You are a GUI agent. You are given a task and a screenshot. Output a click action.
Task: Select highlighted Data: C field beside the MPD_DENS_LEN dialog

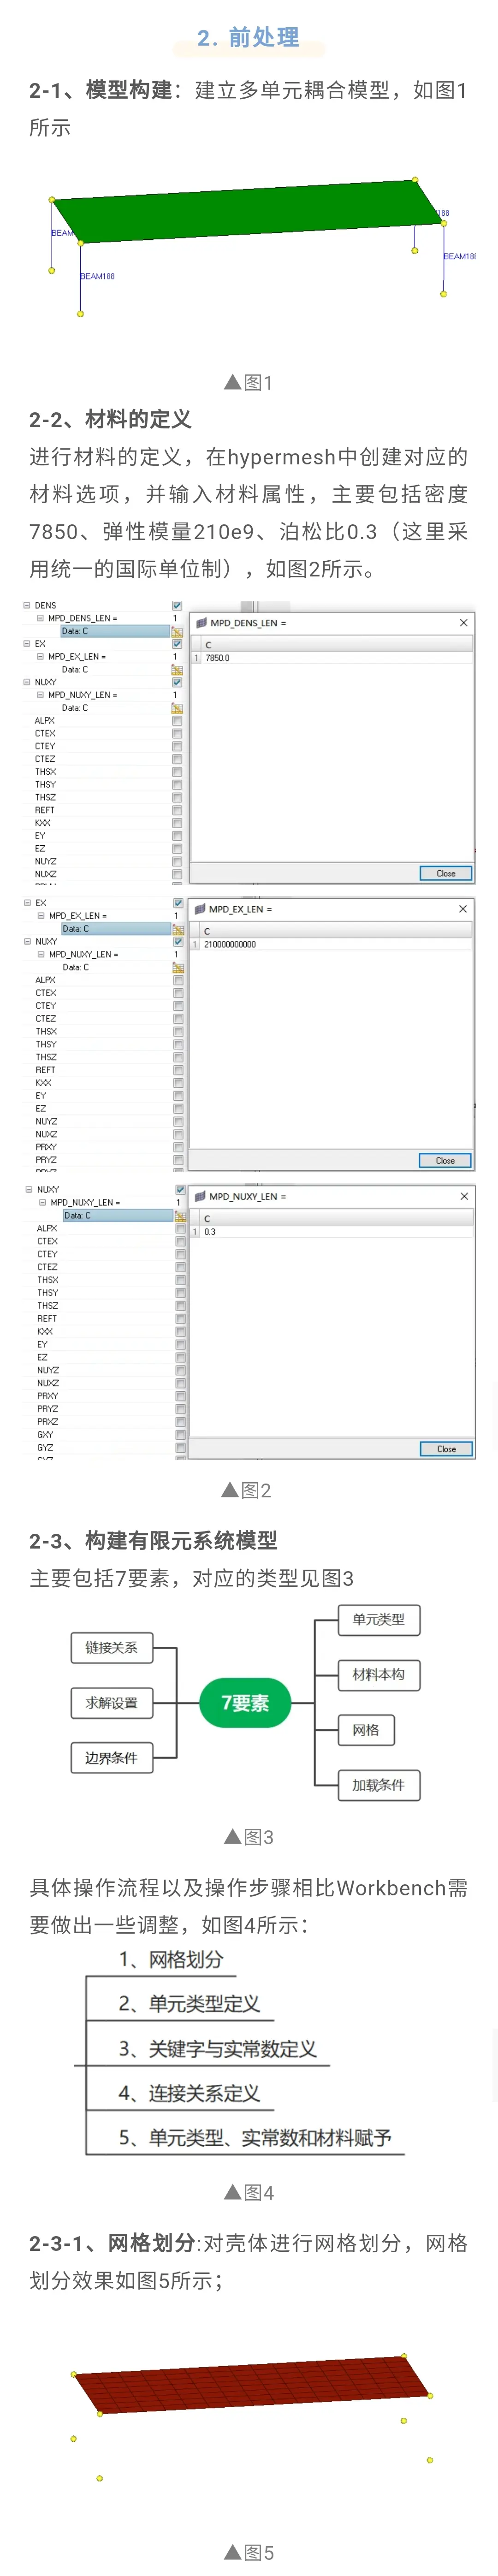tap(115, 632)
